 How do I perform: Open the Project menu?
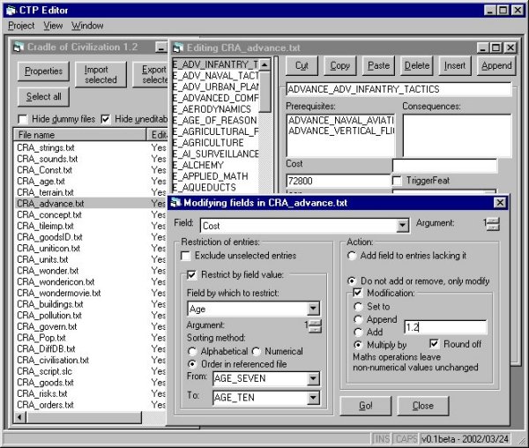[21, 26]
